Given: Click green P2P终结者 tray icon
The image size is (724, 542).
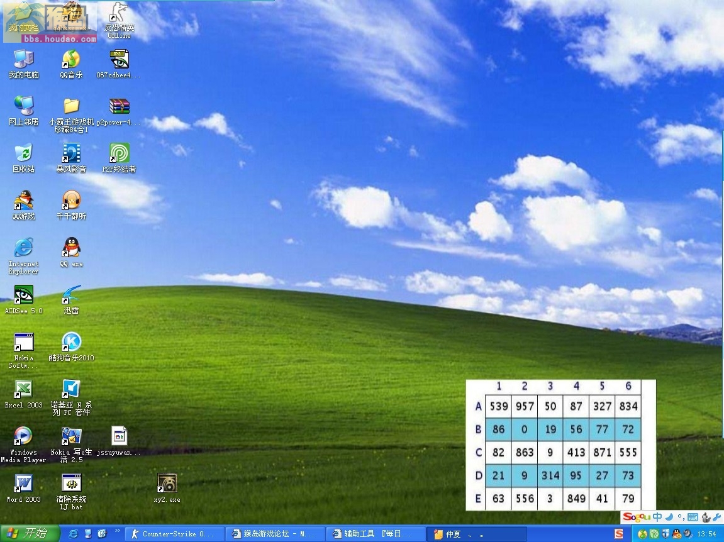Looking at the screenshot, I should coord(654,534).
